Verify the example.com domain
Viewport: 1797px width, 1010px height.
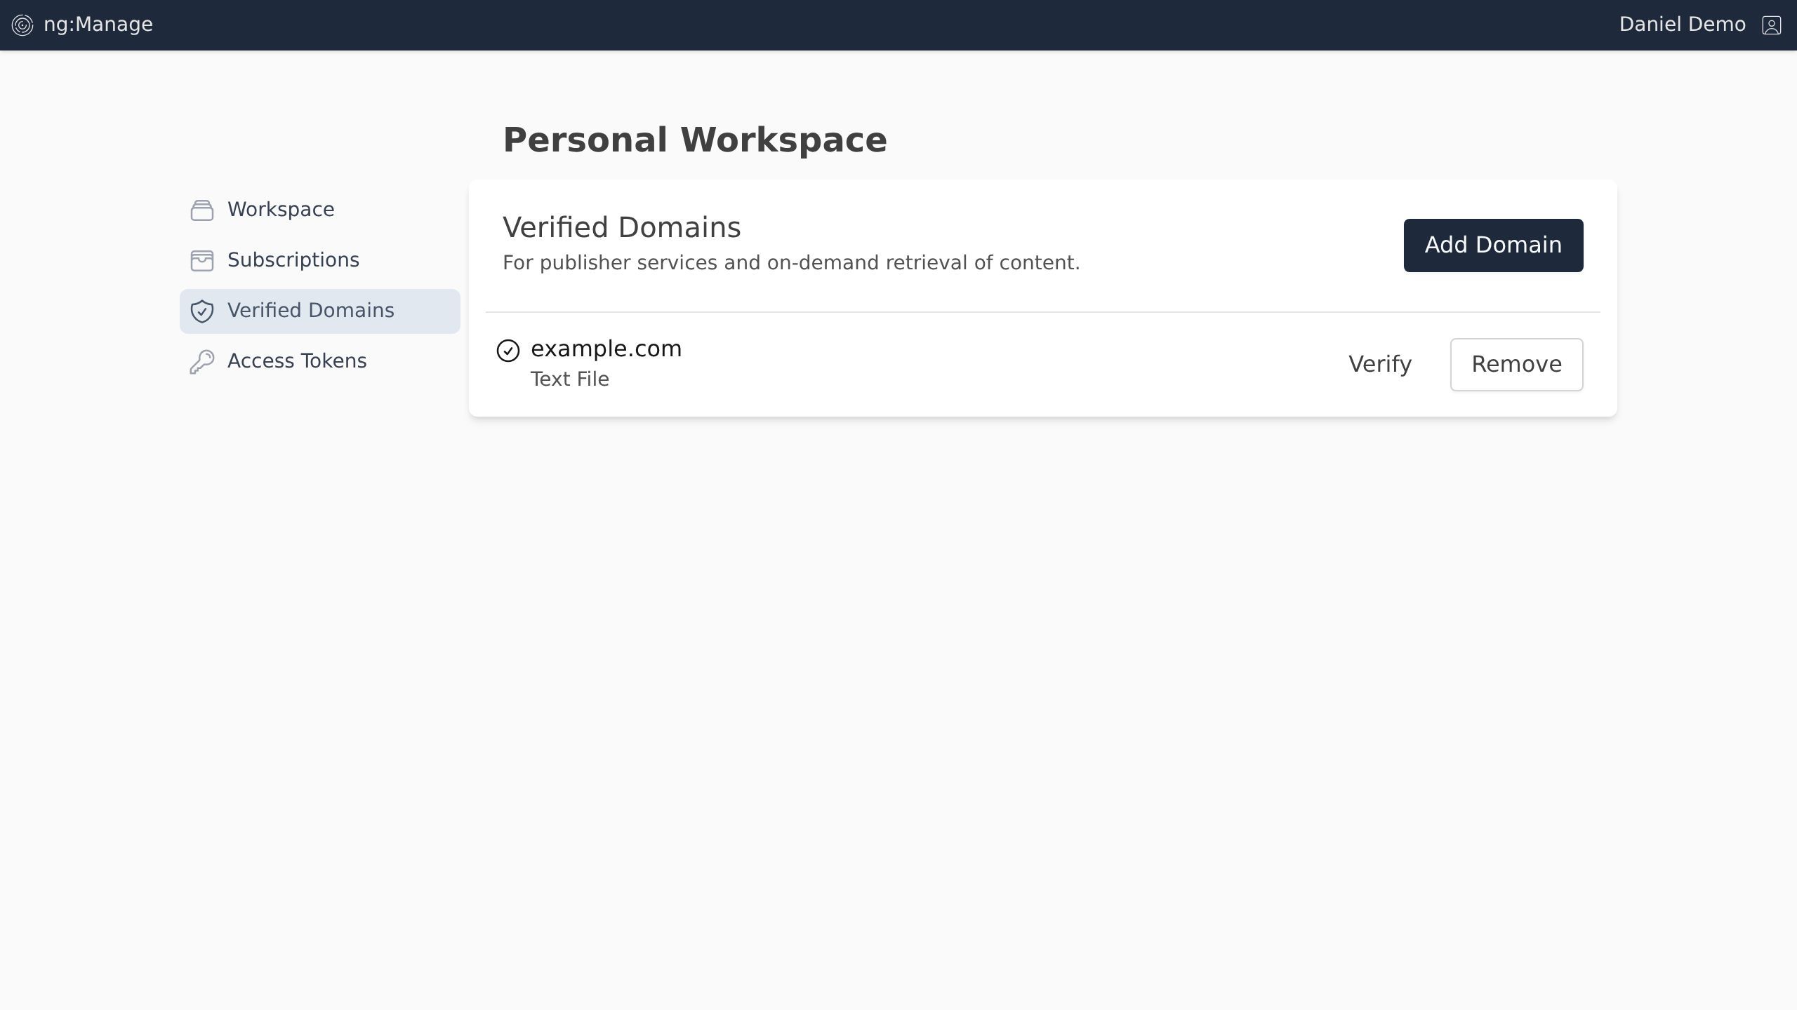(x=1379, y=364)
